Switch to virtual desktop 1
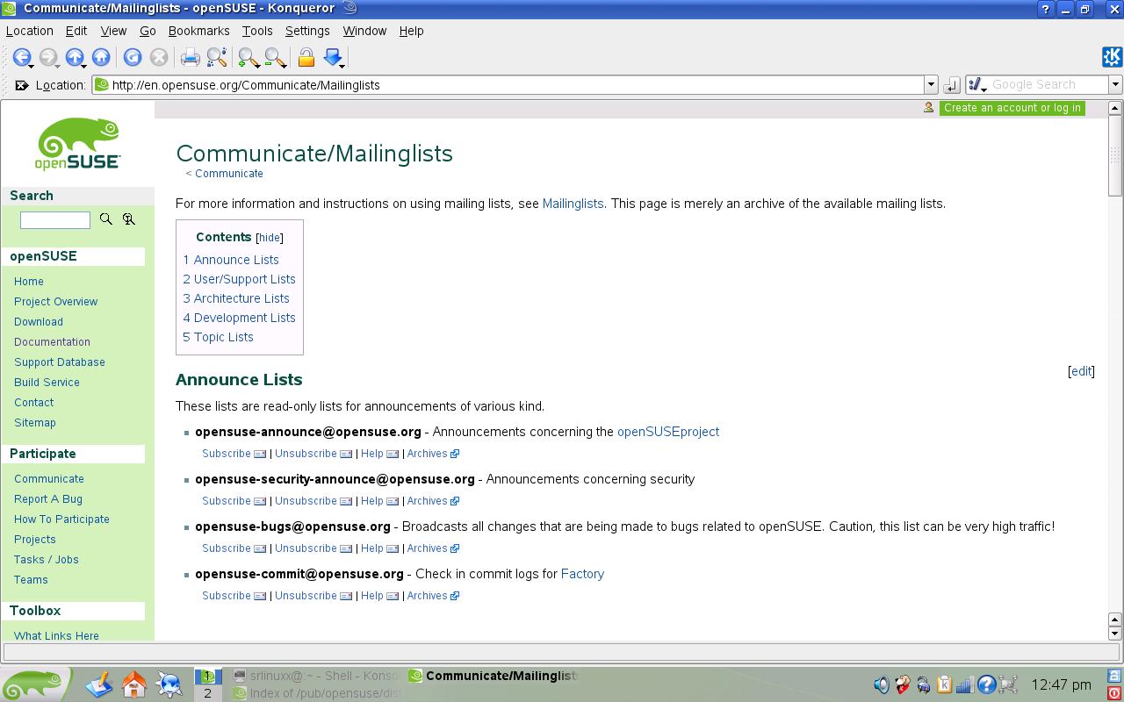Viewport: 1124px width, 702px height. pos(207,677)
